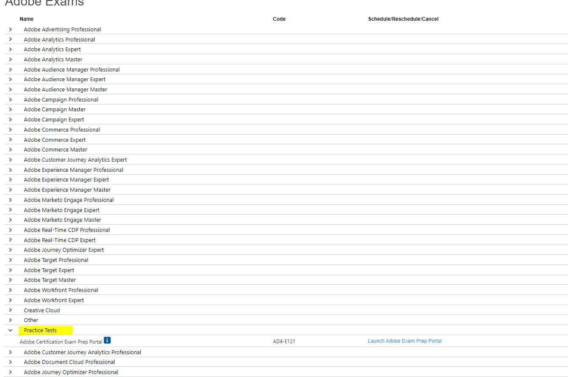
Task: Expand Adobe Campaign Professional chevron
Action: pos(11,99)
